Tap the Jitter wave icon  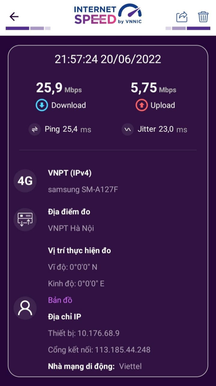coord(128,129)
